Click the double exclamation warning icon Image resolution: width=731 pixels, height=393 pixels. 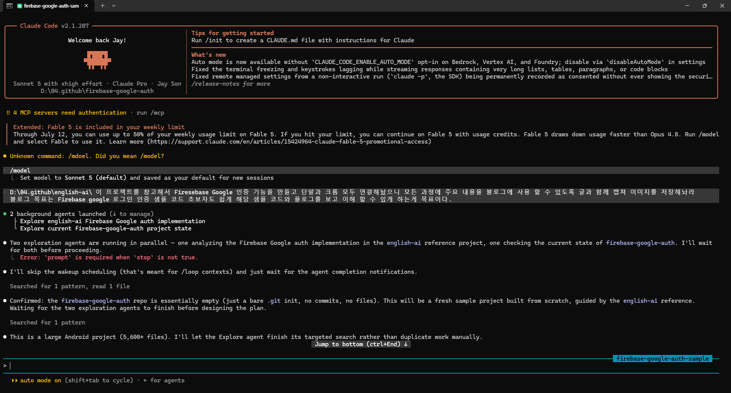click(8, 113)
